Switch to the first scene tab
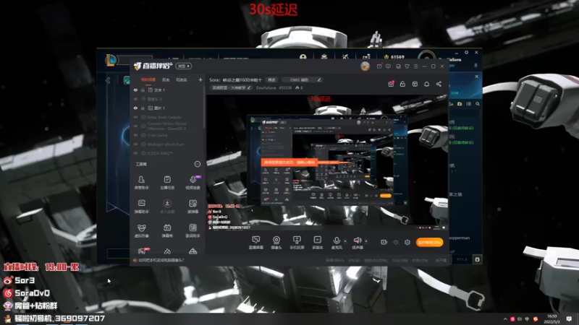Screen dimensions: 579x325 click(x=148, y=79)
